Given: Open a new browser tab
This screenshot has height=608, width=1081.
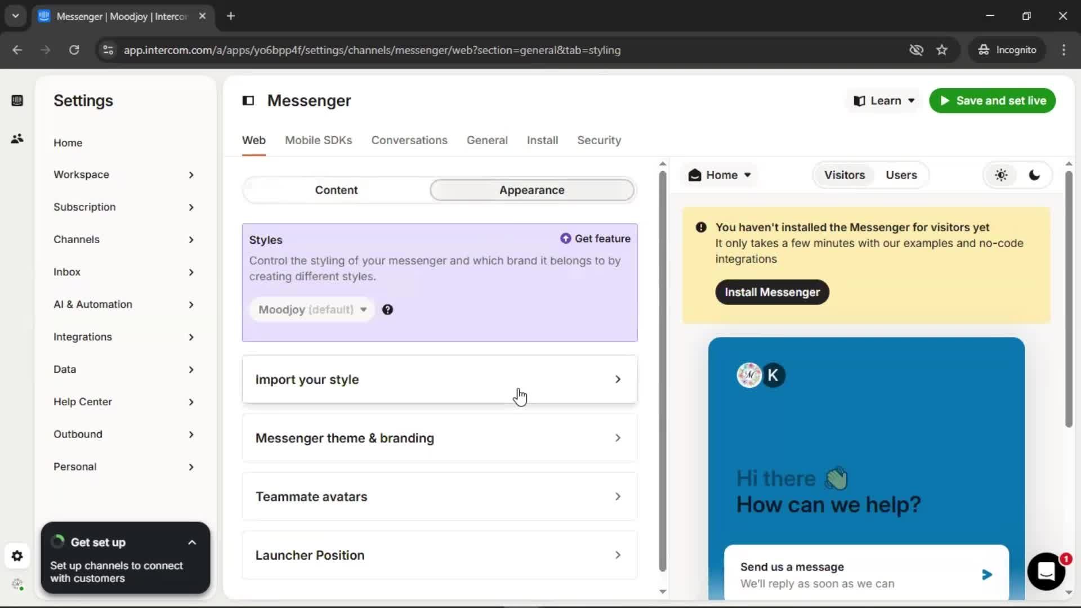Looking at the screenshot, I should 231,16.
